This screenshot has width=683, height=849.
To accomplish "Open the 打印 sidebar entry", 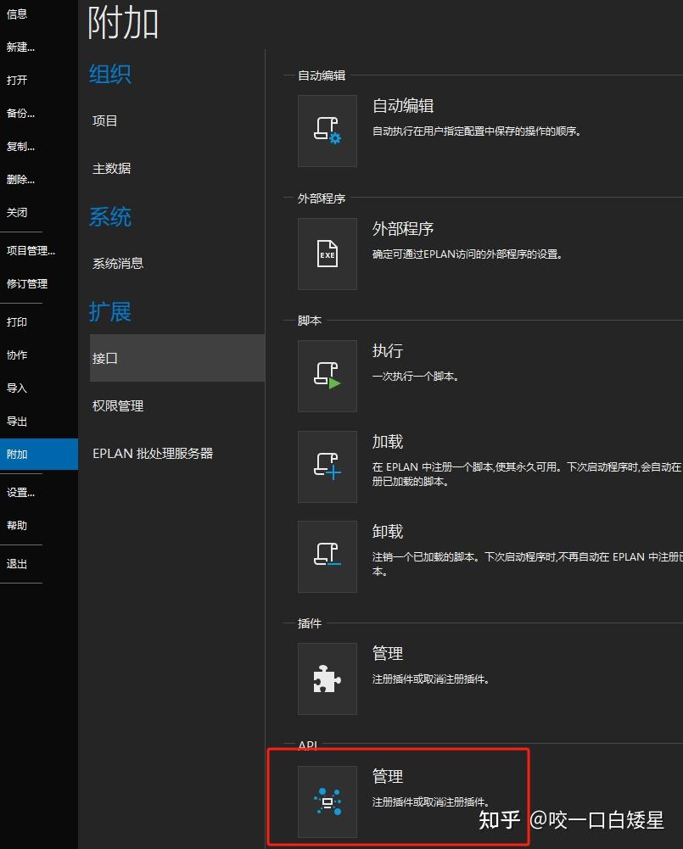I will tap(17, 321).
